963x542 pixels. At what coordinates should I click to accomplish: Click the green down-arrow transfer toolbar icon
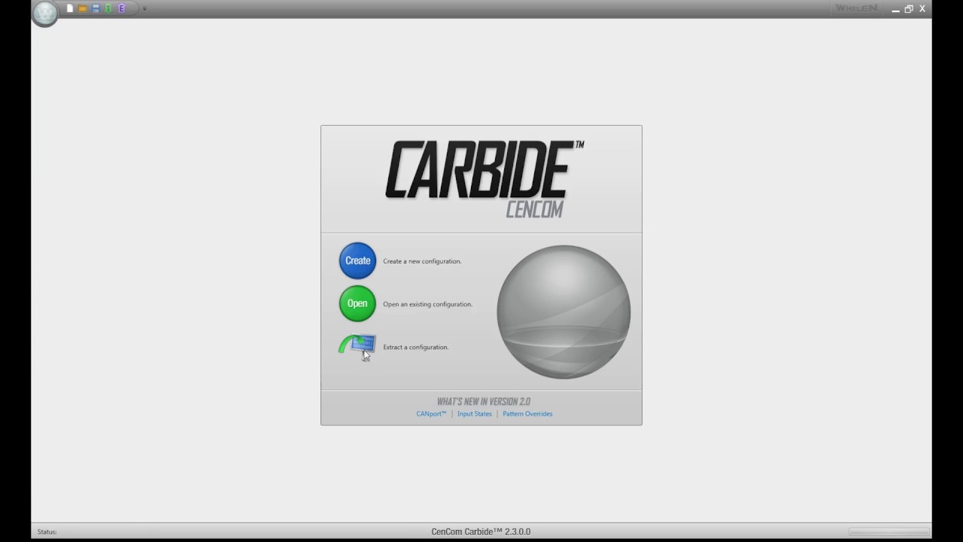(x=108, y=9)
